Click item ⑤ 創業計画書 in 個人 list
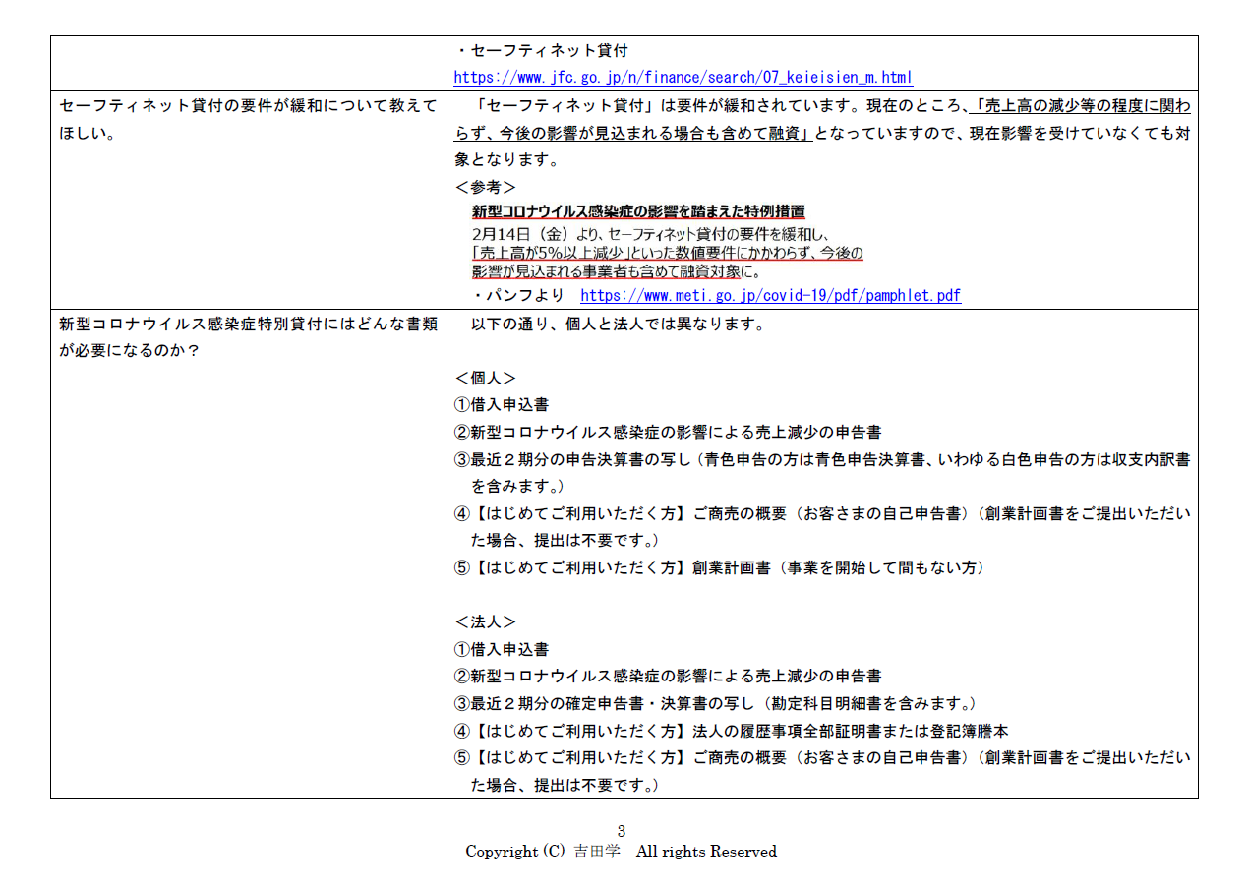1248x887 pixels. (x=719, y=567)
